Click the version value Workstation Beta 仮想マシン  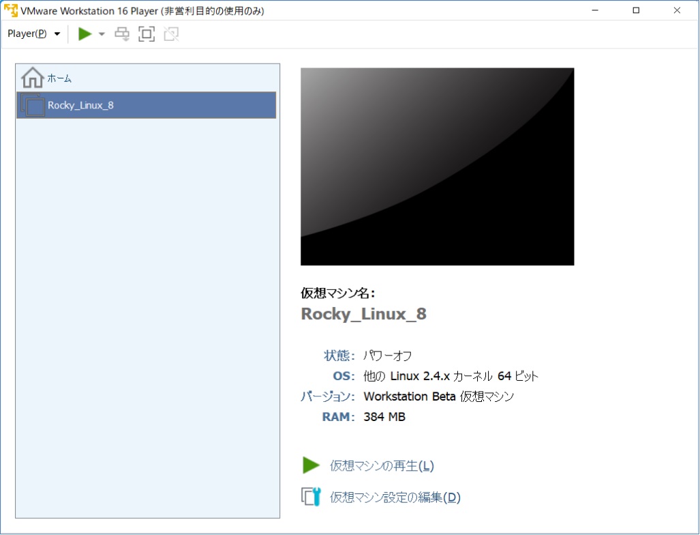[439, 396]
